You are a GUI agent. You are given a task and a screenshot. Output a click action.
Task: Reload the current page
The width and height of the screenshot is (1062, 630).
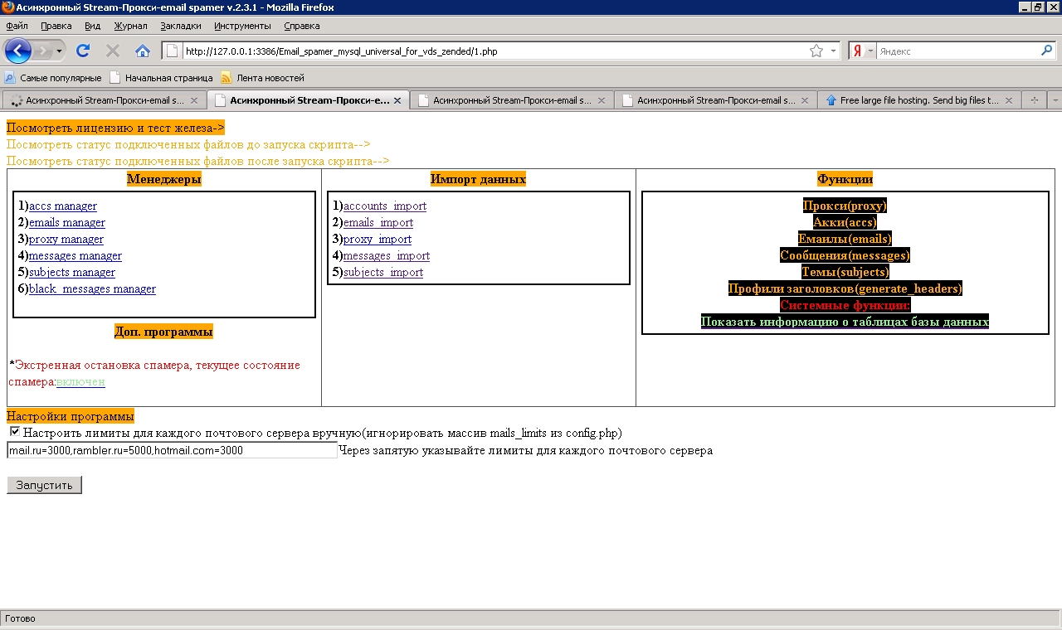(x=83, y=51)
